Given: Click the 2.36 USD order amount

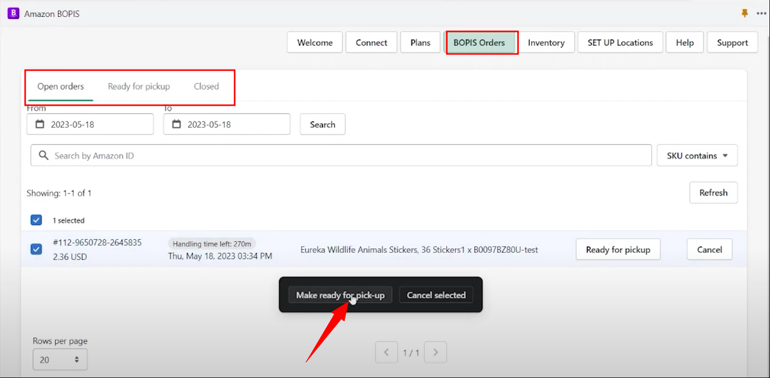Looking at the screenshot, I should (x=70, y=257).
